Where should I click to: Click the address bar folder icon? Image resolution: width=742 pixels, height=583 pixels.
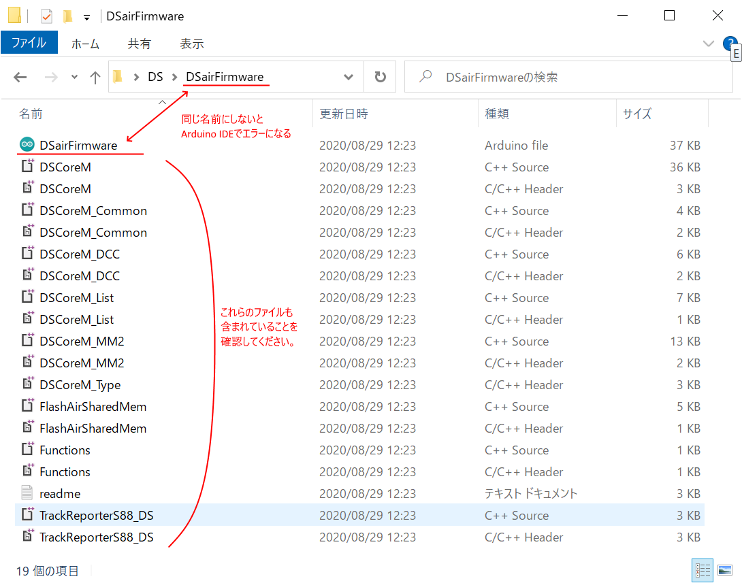tap(118, 77)
